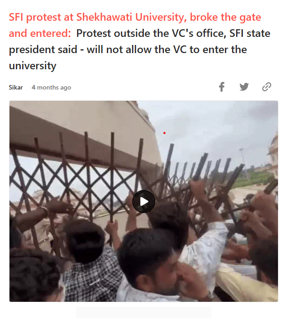Click the gray placeholder box below the video
Image resolution: width=287 pixels, height=318 pixels.
click(144, 312)
